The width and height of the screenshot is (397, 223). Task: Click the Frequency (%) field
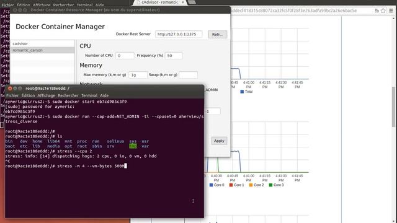(174, 55)
